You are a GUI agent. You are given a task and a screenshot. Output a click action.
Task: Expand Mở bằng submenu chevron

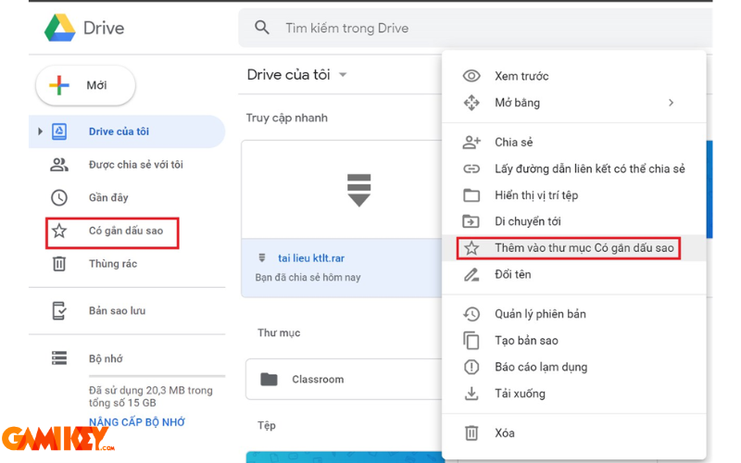click(671, 103)
